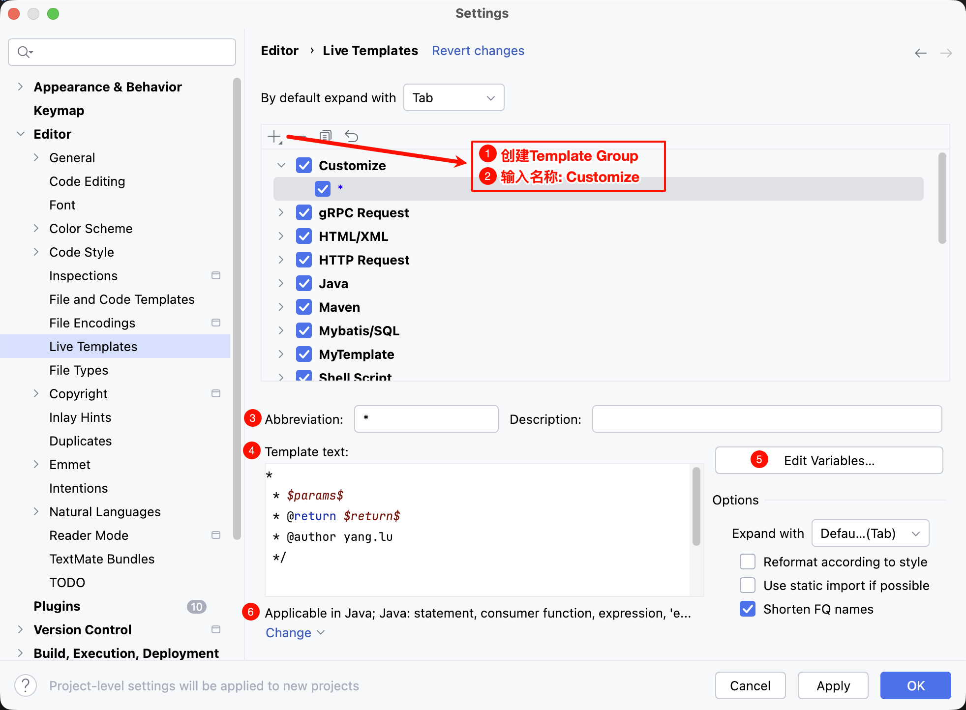Image resolution: width=966 pixels, height=710 pixels.
Task: Click the back navigation arrow
Action: tap(920, 53)
